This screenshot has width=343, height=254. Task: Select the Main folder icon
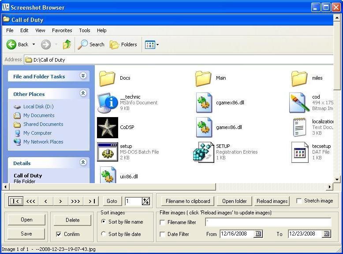pyautogui.click(x=203, y=78)
